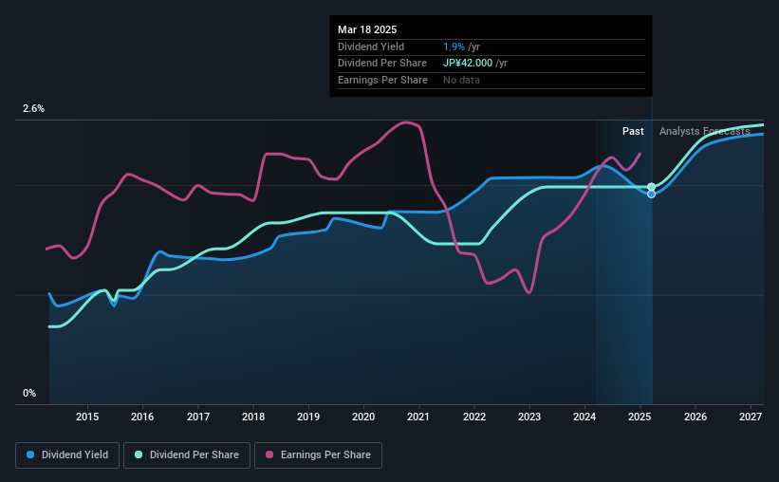Click the 0% y-axis label
Image resolution: width=779 pixels, height=482 pixels.
[x=29, y=393]
